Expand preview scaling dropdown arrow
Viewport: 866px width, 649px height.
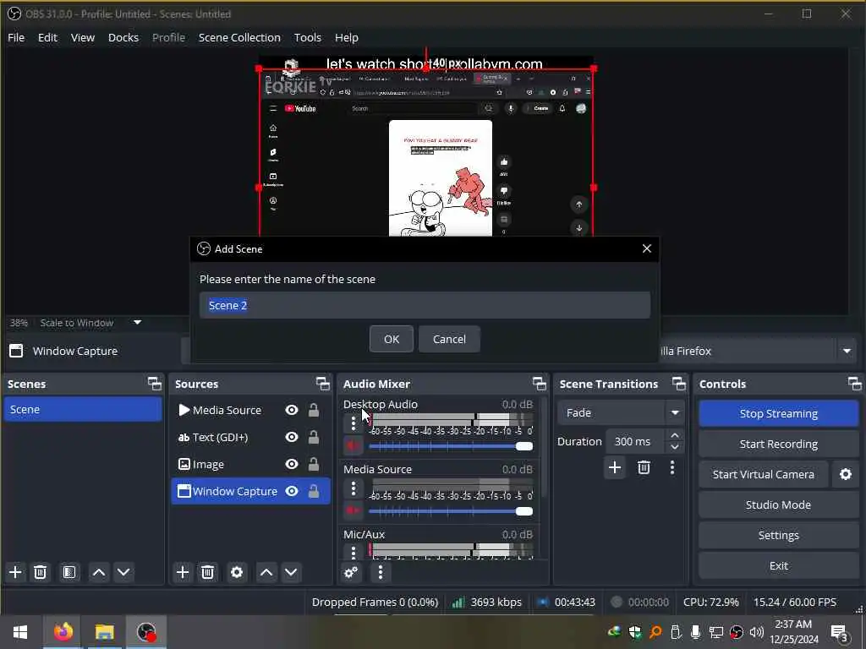coord(138,322)
